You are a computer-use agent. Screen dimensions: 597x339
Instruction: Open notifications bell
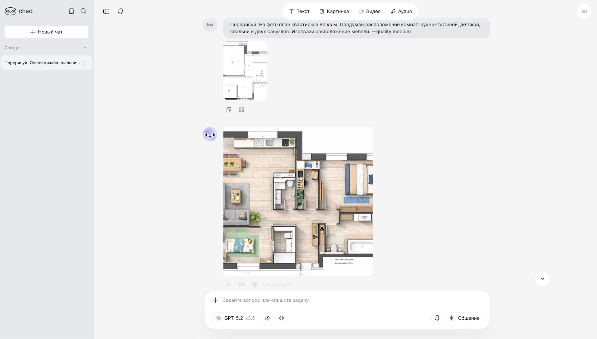[121, 11]
